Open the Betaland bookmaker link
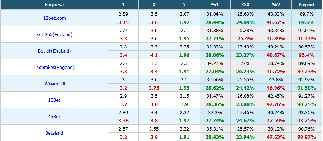323x141 pixels. click(54, 133)
